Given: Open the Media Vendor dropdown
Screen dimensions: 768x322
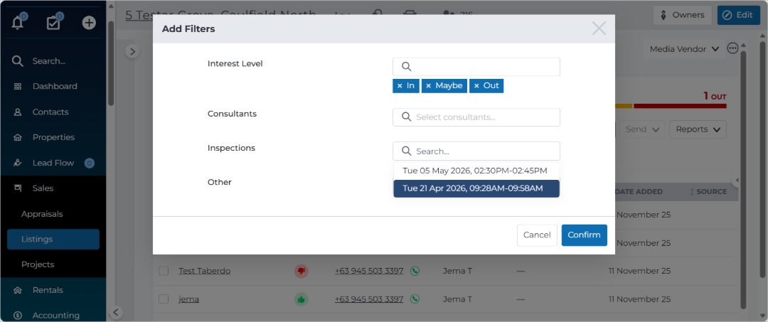Looking at the screenshot, I should coord(684,49).
